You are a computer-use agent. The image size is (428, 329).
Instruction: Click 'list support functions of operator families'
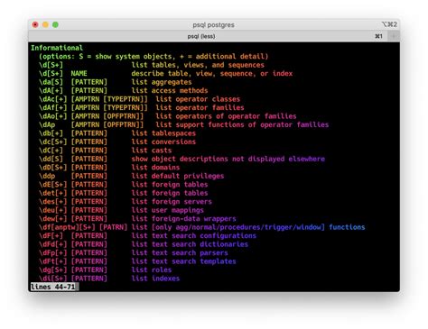[x=242, y=124]
